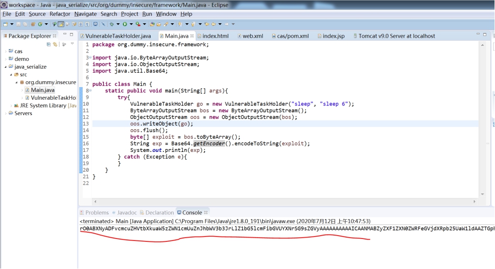Click the New file wizard toolbar icon
495x269 pixels.
[6, 24]
